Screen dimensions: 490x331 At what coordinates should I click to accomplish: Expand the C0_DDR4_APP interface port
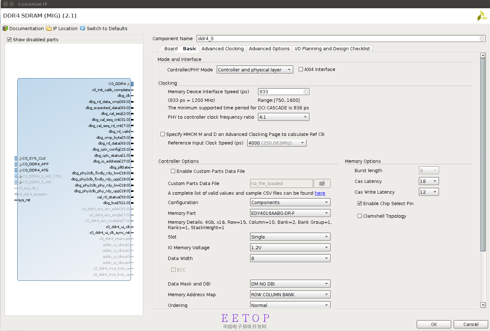20,164
